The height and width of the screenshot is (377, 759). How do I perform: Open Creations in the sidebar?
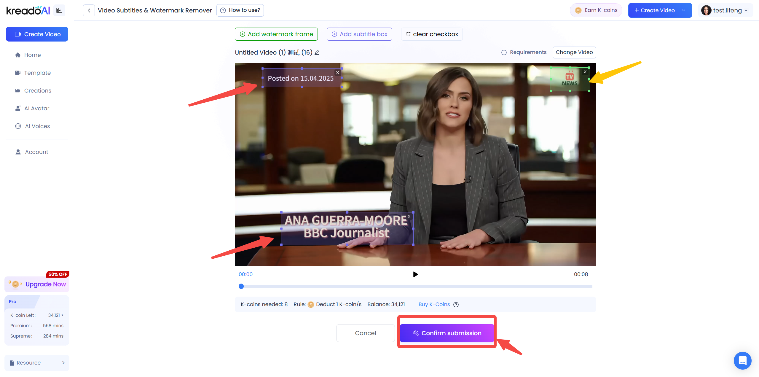pos(38,90)
